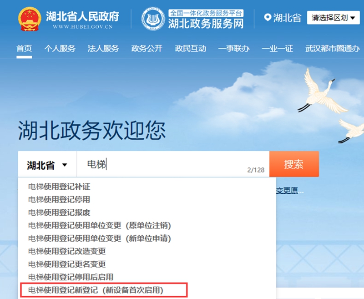
Task: Click the partially hidden 变更原... link
Action: (290, 191)
